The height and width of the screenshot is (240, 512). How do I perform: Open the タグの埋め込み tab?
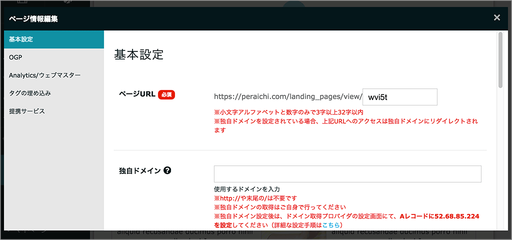point(54,93)
